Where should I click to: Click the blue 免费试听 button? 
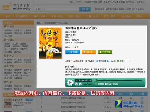(73, 52)
